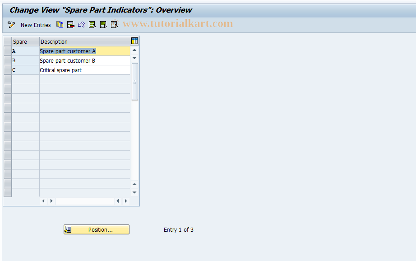Select the row for spare part indicator B

coord(7,60)
